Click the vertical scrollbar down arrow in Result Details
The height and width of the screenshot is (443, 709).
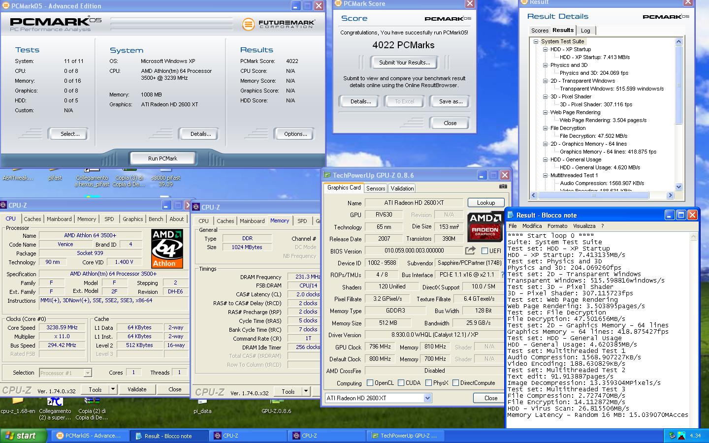pos(679,187)
